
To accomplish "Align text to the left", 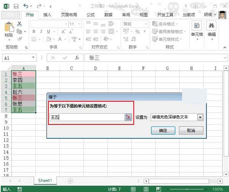I will [x=88, y=31].
